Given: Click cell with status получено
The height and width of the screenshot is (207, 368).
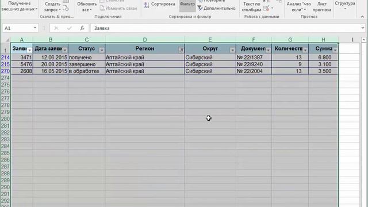Looking at the screenshot, I should (87, 57).
